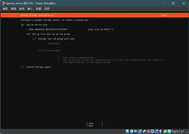Select the 'Custom storage layout' radio option
189x134 pixels.
coord(22,67)
